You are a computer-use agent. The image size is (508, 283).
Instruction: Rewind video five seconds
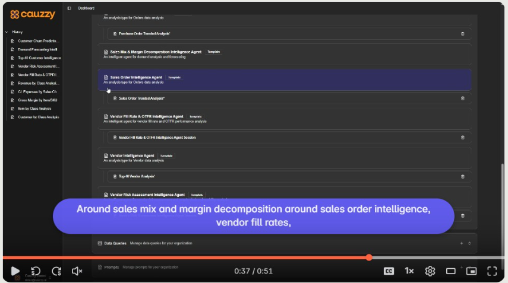tap(36, 271)
